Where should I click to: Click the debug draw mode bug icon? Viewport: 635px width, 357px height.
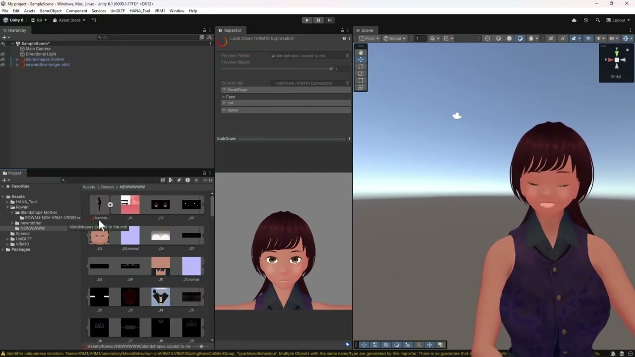pyautogui.click(x=532, y=38)
